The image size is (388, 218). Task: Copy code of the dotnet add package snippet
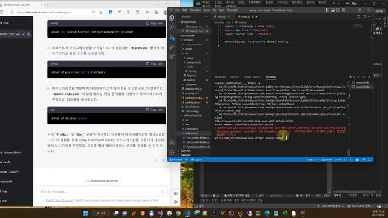155,23
